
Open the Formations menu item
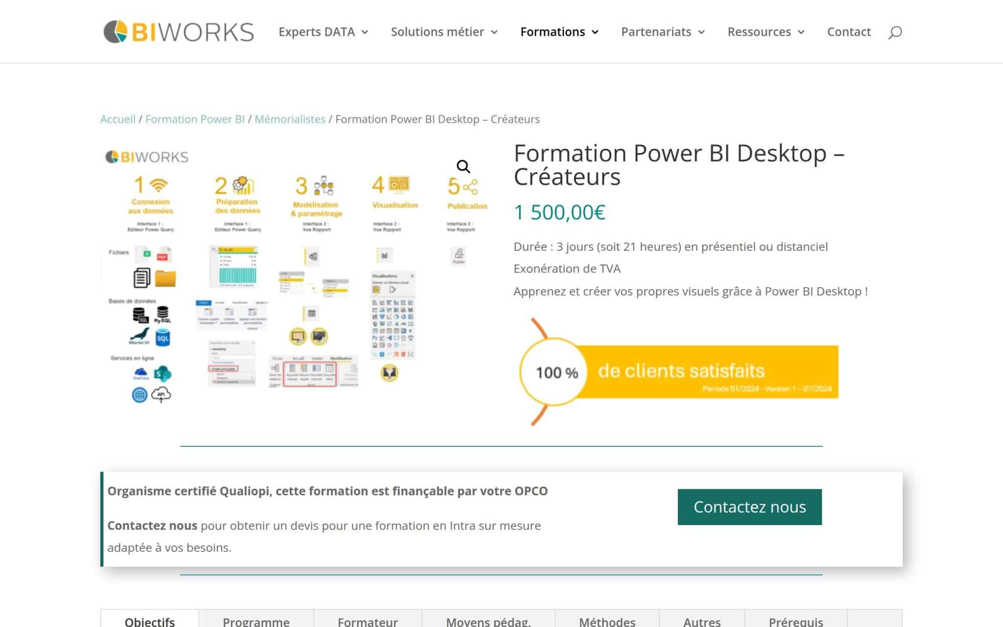[x=552, y=32]
